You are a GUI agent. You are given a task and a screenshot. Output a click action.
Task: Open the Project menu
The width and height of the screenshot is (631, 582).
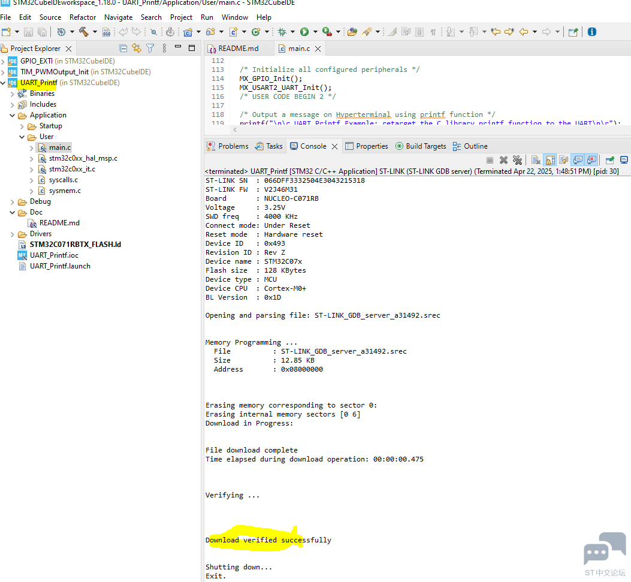(181, 17)
